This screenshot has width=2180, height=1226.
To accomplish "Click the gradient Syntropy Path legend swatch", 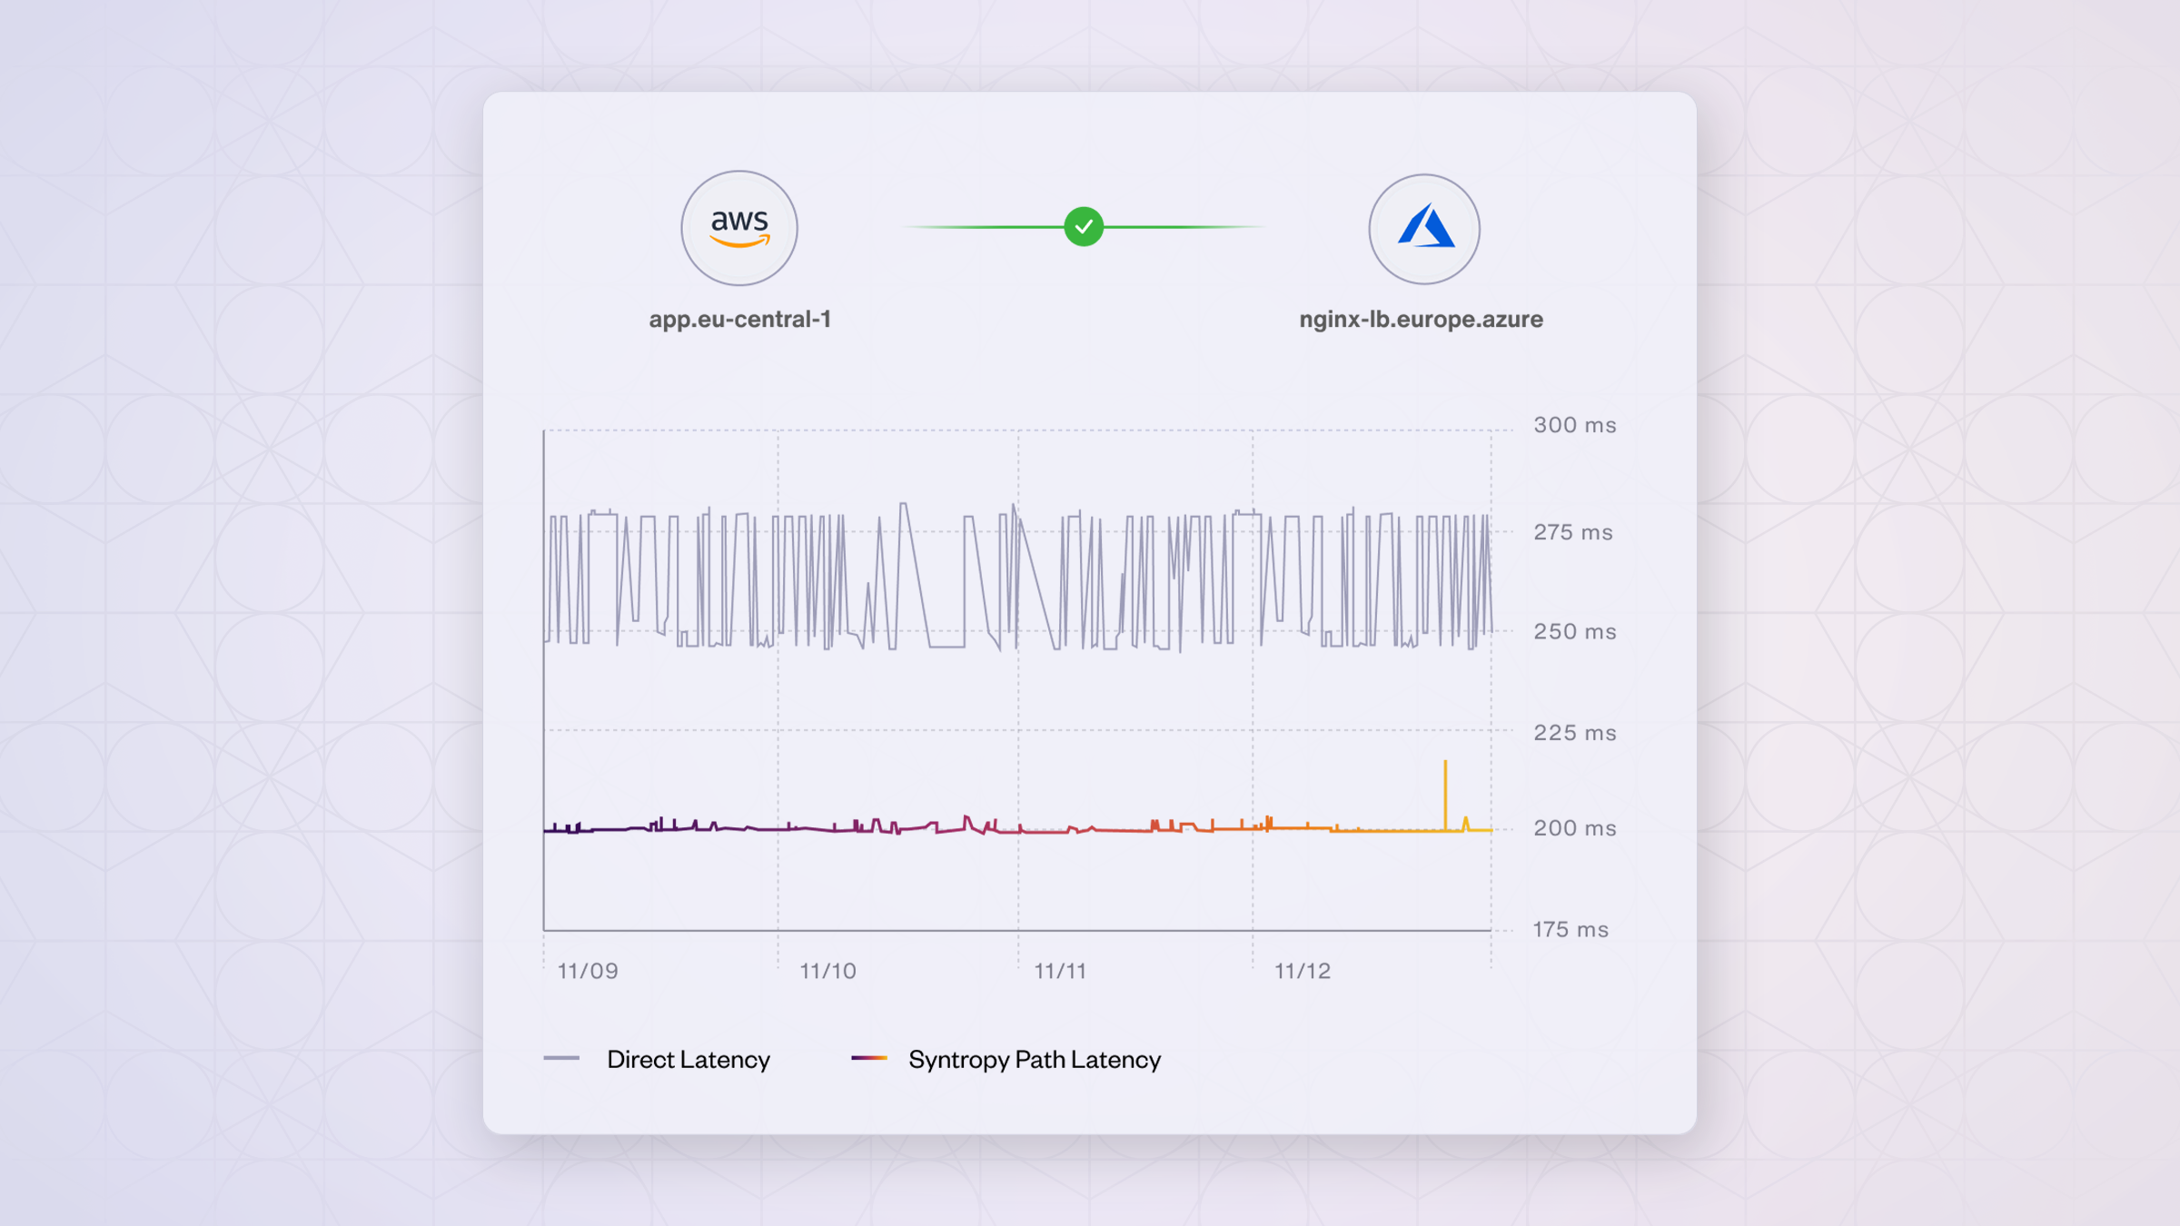I will pos(869,1058).
